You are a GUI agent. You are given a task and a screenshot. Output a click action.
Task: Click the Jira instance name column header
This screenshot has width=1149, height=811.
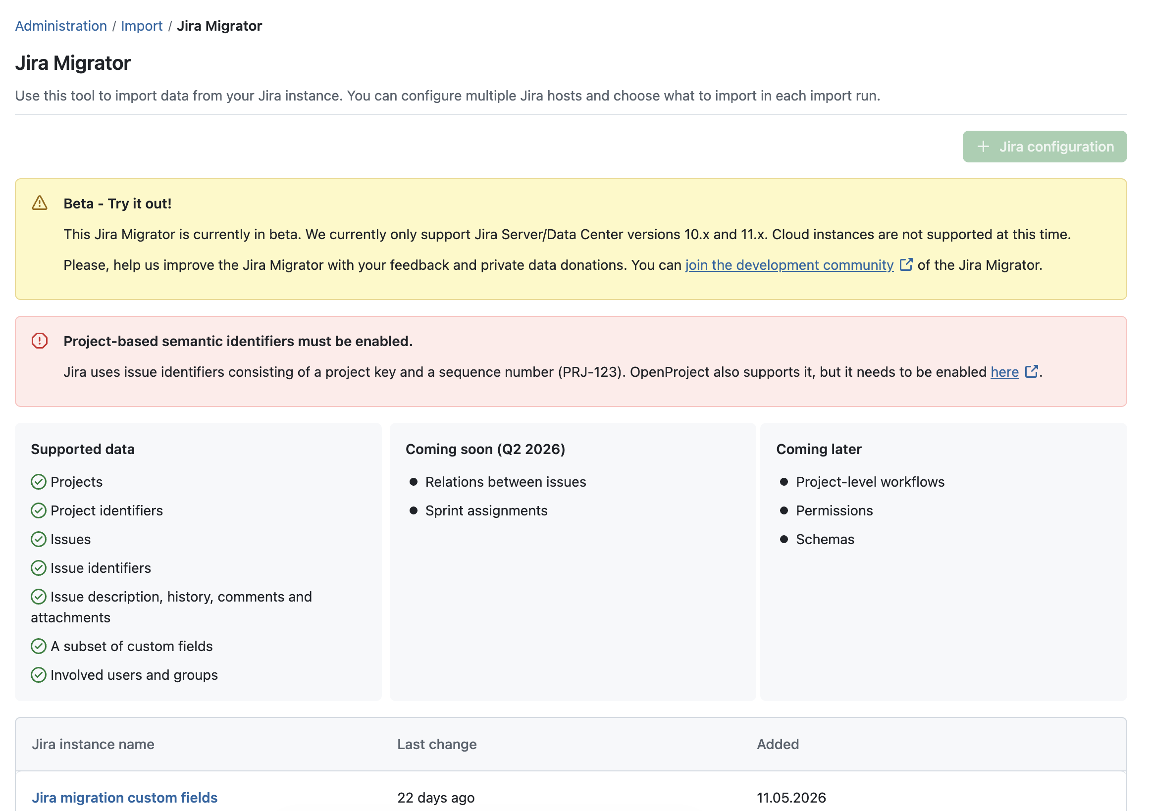coord(93,745)
